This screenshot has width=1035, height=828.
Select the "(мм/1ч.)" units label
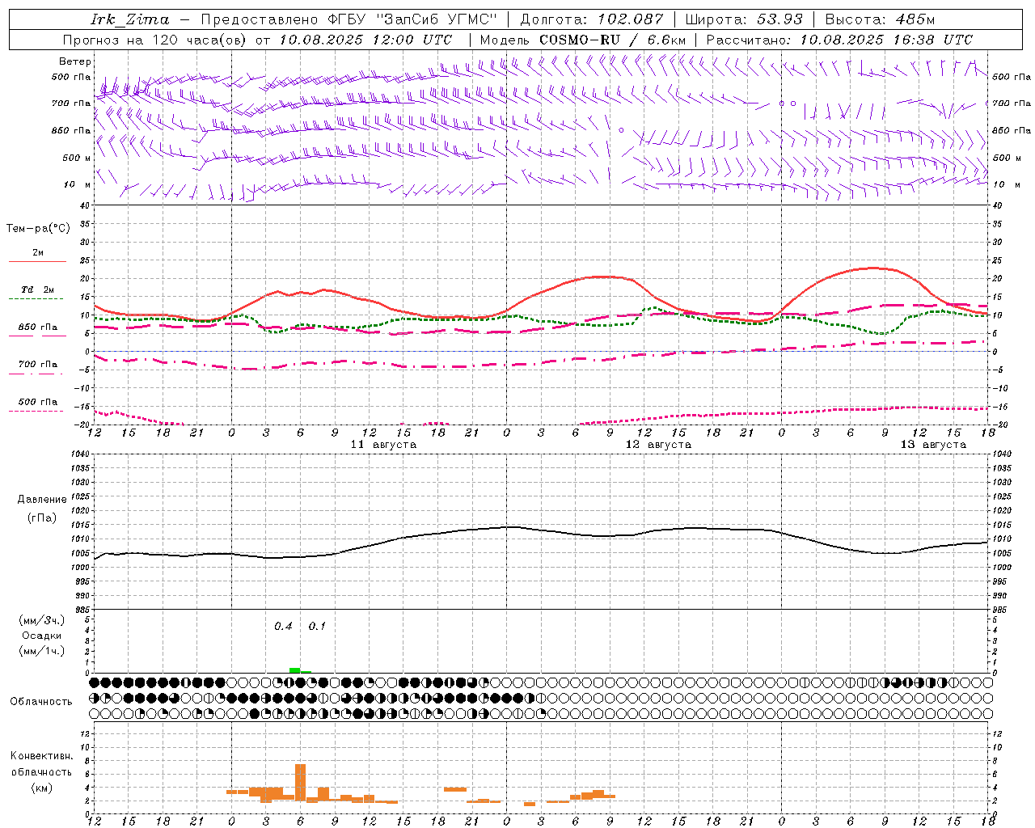click(42, 651)
